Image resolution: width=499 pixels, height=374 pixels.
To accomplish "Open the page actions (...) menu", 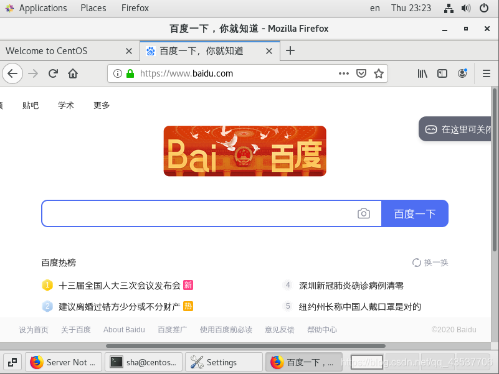I will [x=343, y=73].
